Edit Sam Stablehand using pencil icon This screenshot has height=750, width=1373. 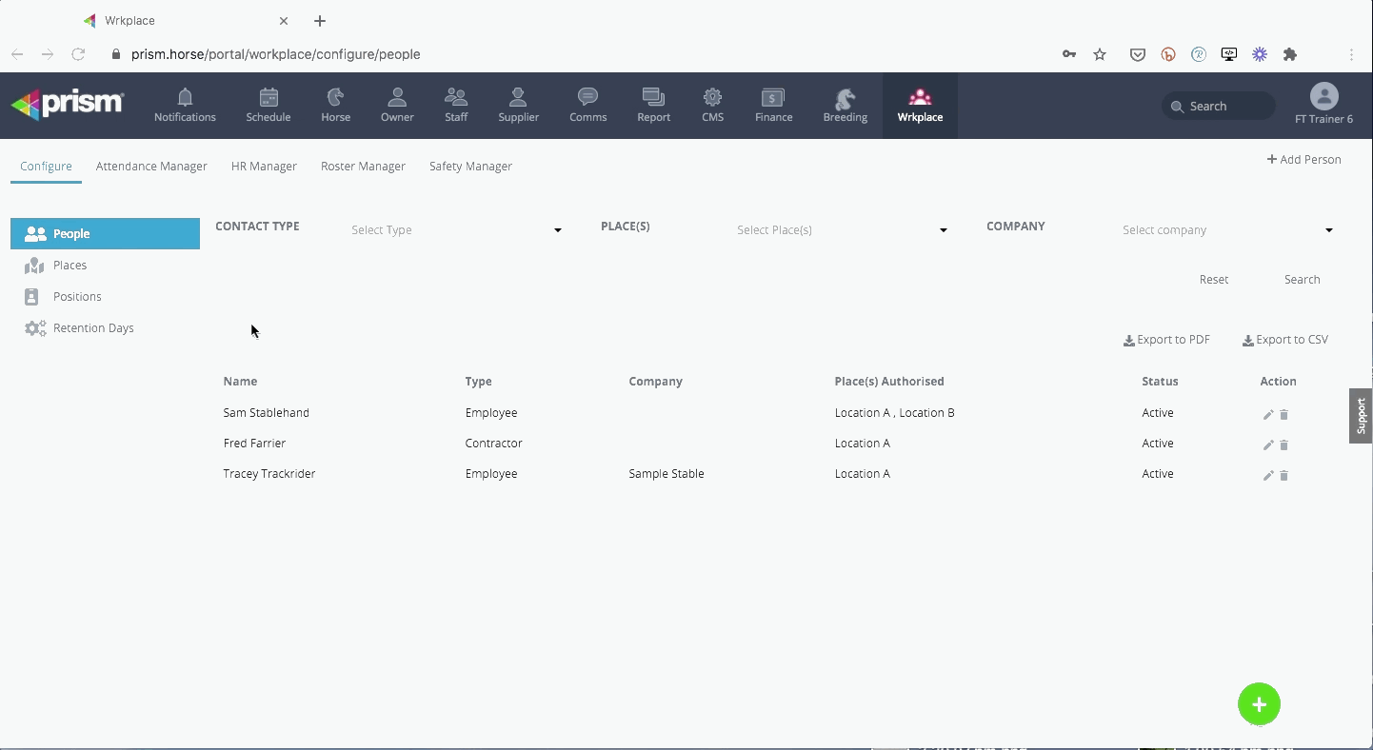pyautogui.click(x=1267, y=415)
